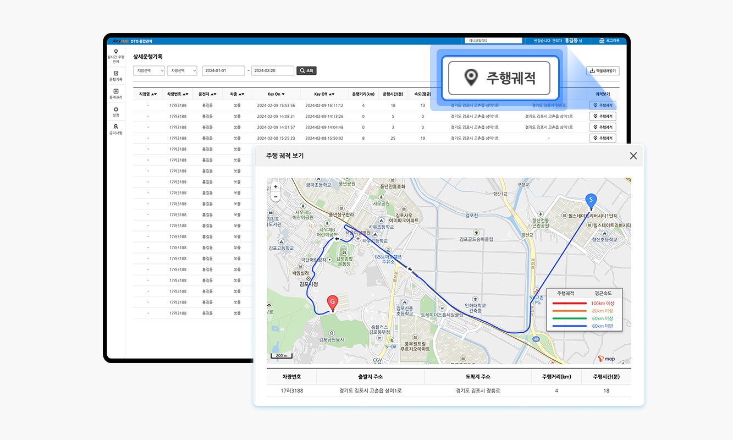Click the blue S start marker

(x=591, y=200)
